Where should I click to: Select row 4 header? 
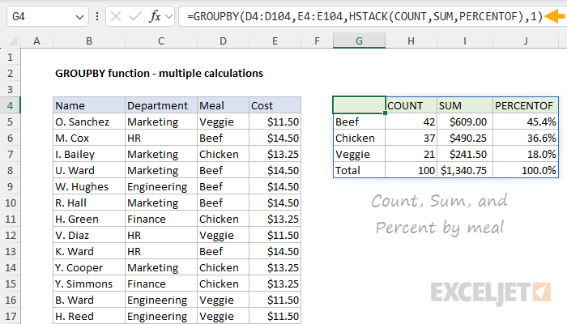click(10, 105)
